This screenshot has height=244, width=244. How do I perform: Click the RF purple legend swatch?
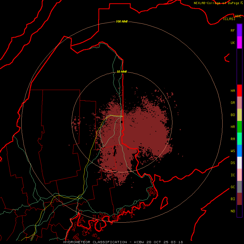click(239, 30)
